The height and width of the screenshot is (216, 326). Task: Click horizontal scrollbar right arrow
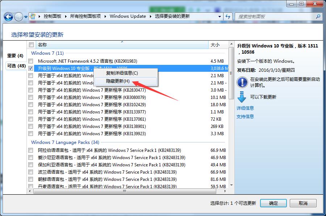tap(225, 191)
